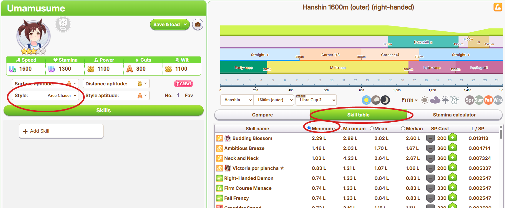The height and width of the screenshot is (208, 505).
Task: Switch to the Stamina calculator tab
Action: coord(454,115)
